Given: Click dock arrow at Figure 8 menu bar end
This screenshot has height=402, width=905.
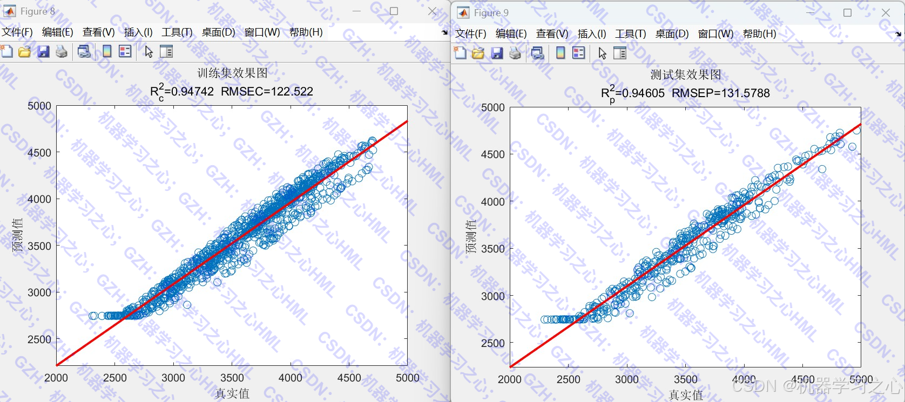Looking at the screenshot, I should pyautogui.click(x=444, y=32).
